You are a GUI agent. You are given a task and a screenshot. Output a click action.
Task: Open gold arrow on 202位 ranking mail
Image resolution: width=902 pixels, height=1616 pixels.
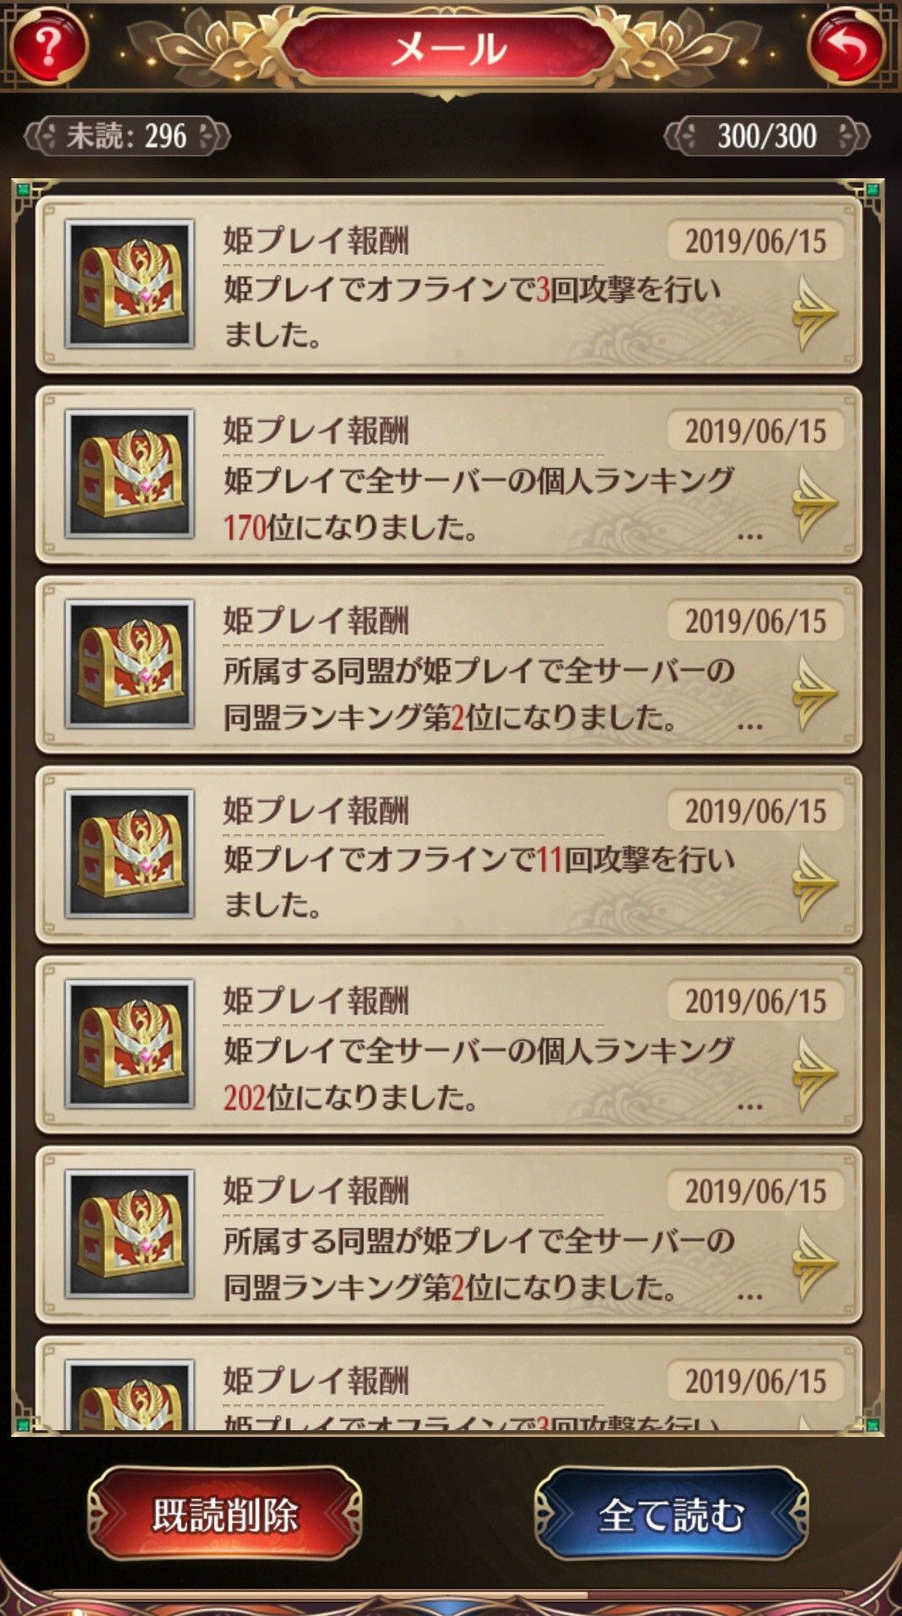[x=814, y=1073]
